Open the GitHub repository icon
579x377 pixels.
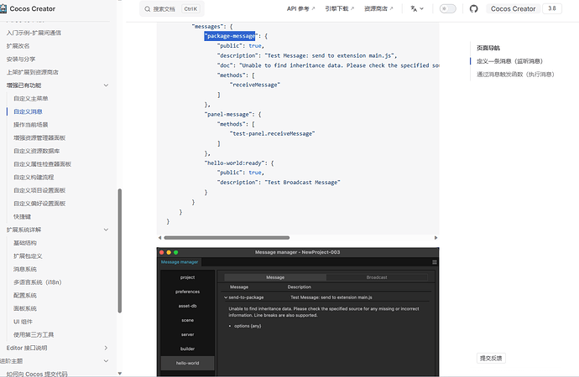click(473, 9)
